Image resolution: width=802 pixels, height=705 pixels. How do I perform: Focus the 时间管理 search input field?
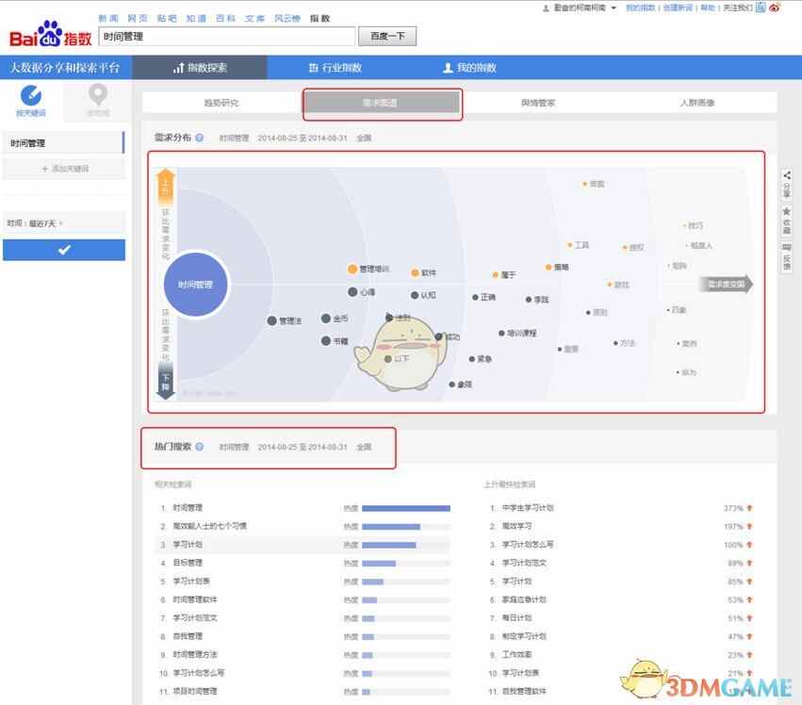point(226,37)
